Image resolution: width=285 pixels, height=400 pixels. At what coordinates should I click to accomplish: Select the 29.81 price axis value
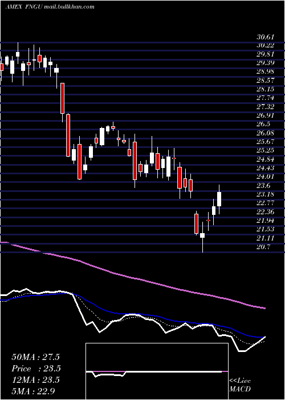point(266,54)
